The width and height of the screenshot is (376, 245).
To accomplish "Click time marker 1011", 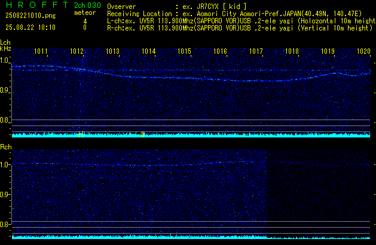I will (41, 51).
